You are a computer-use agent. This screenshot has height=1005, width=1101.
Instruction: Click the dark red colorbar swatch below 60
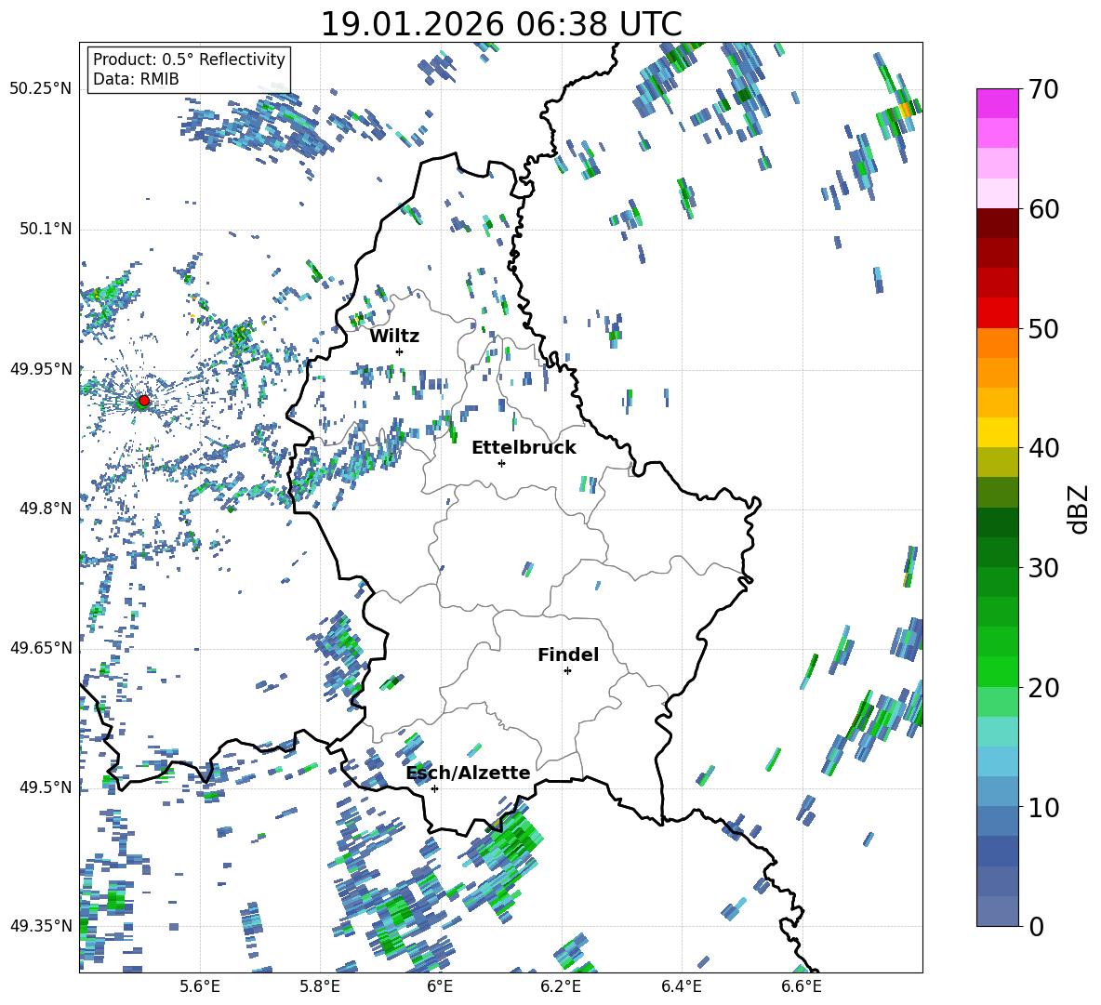click(998, 223)
